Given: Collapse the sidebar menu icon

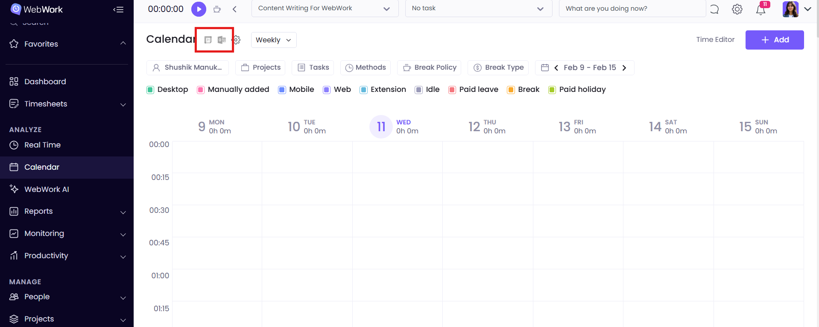Looking at the screenshot, I should click(x=118, y=9).
